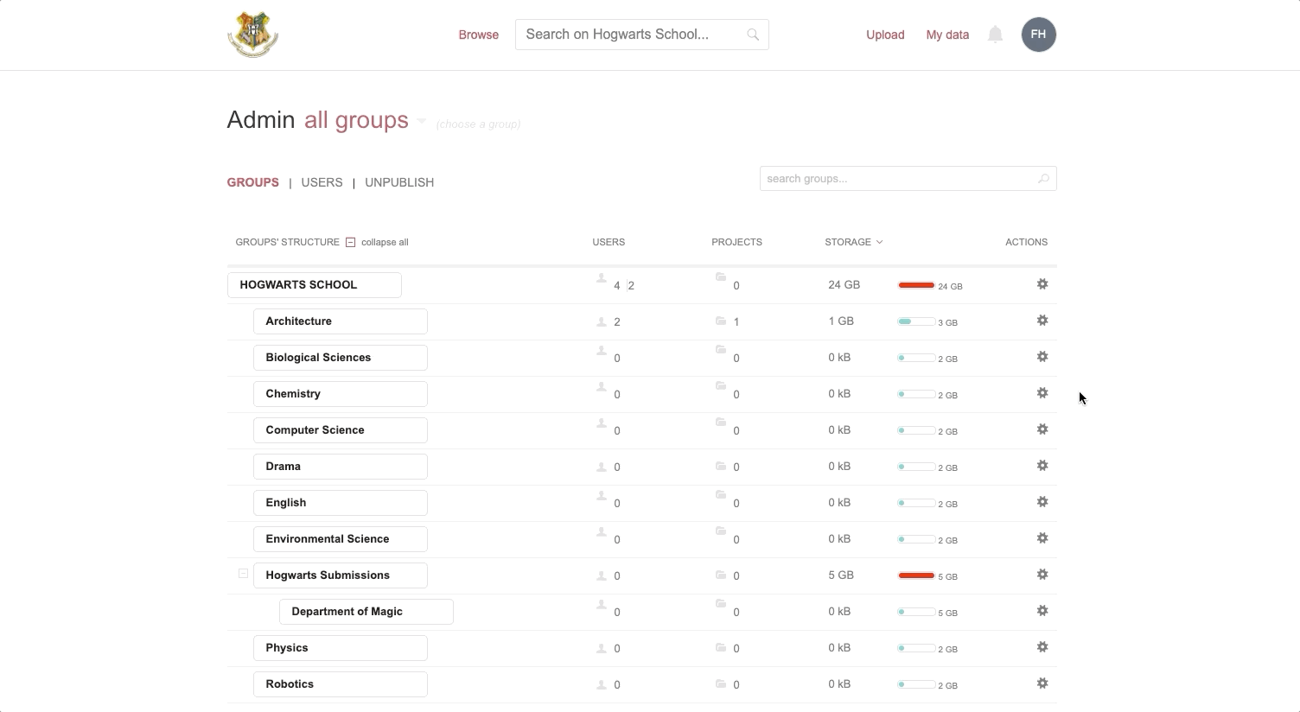This screenshot has width=1300, height=712.
Task: Open settings gear for Hogwarts Submissions row
Action: 1042,575
